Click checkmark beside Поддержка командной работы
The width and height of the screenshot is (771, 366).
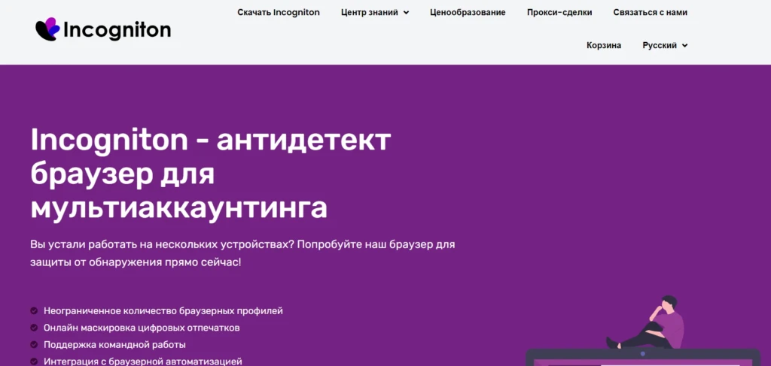click(x=34, y=344)
